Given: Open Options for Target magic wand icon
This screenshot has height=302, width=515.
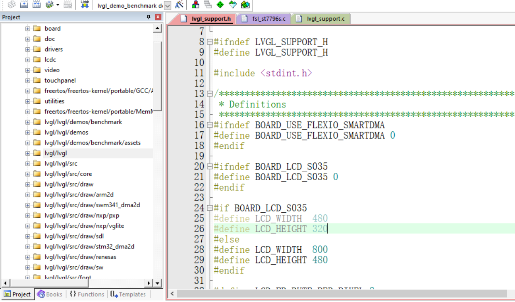Looking at the screenshot, I should click(179, 5).
